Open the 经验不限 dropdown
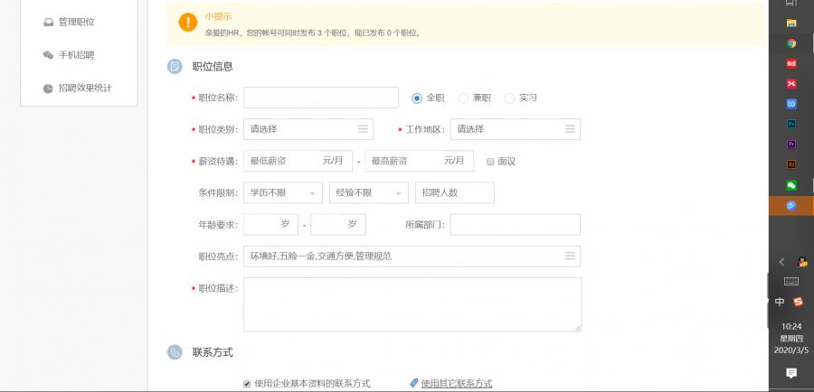 pos(368,193)
